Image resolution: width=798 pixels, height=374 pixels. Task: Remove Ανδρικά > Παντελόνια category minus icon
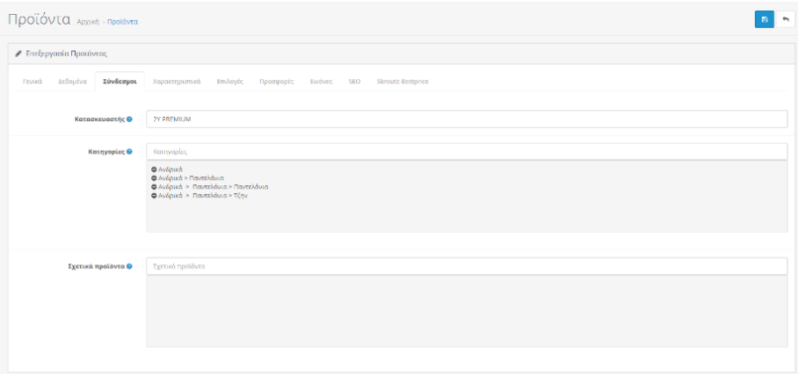155,177
